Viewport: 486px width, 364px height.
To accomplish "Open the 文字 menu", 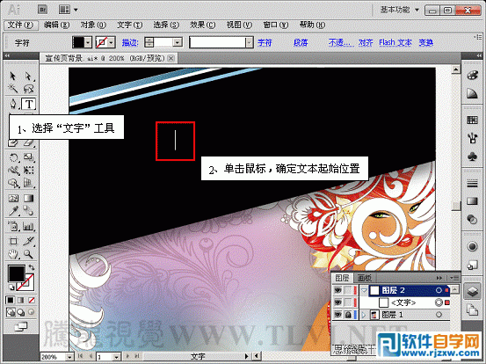I will [129, 25].
